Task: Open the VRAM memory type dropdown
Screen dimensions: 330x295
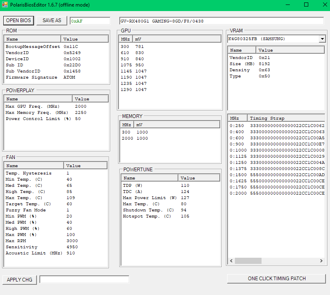Action: pos(322,39)
